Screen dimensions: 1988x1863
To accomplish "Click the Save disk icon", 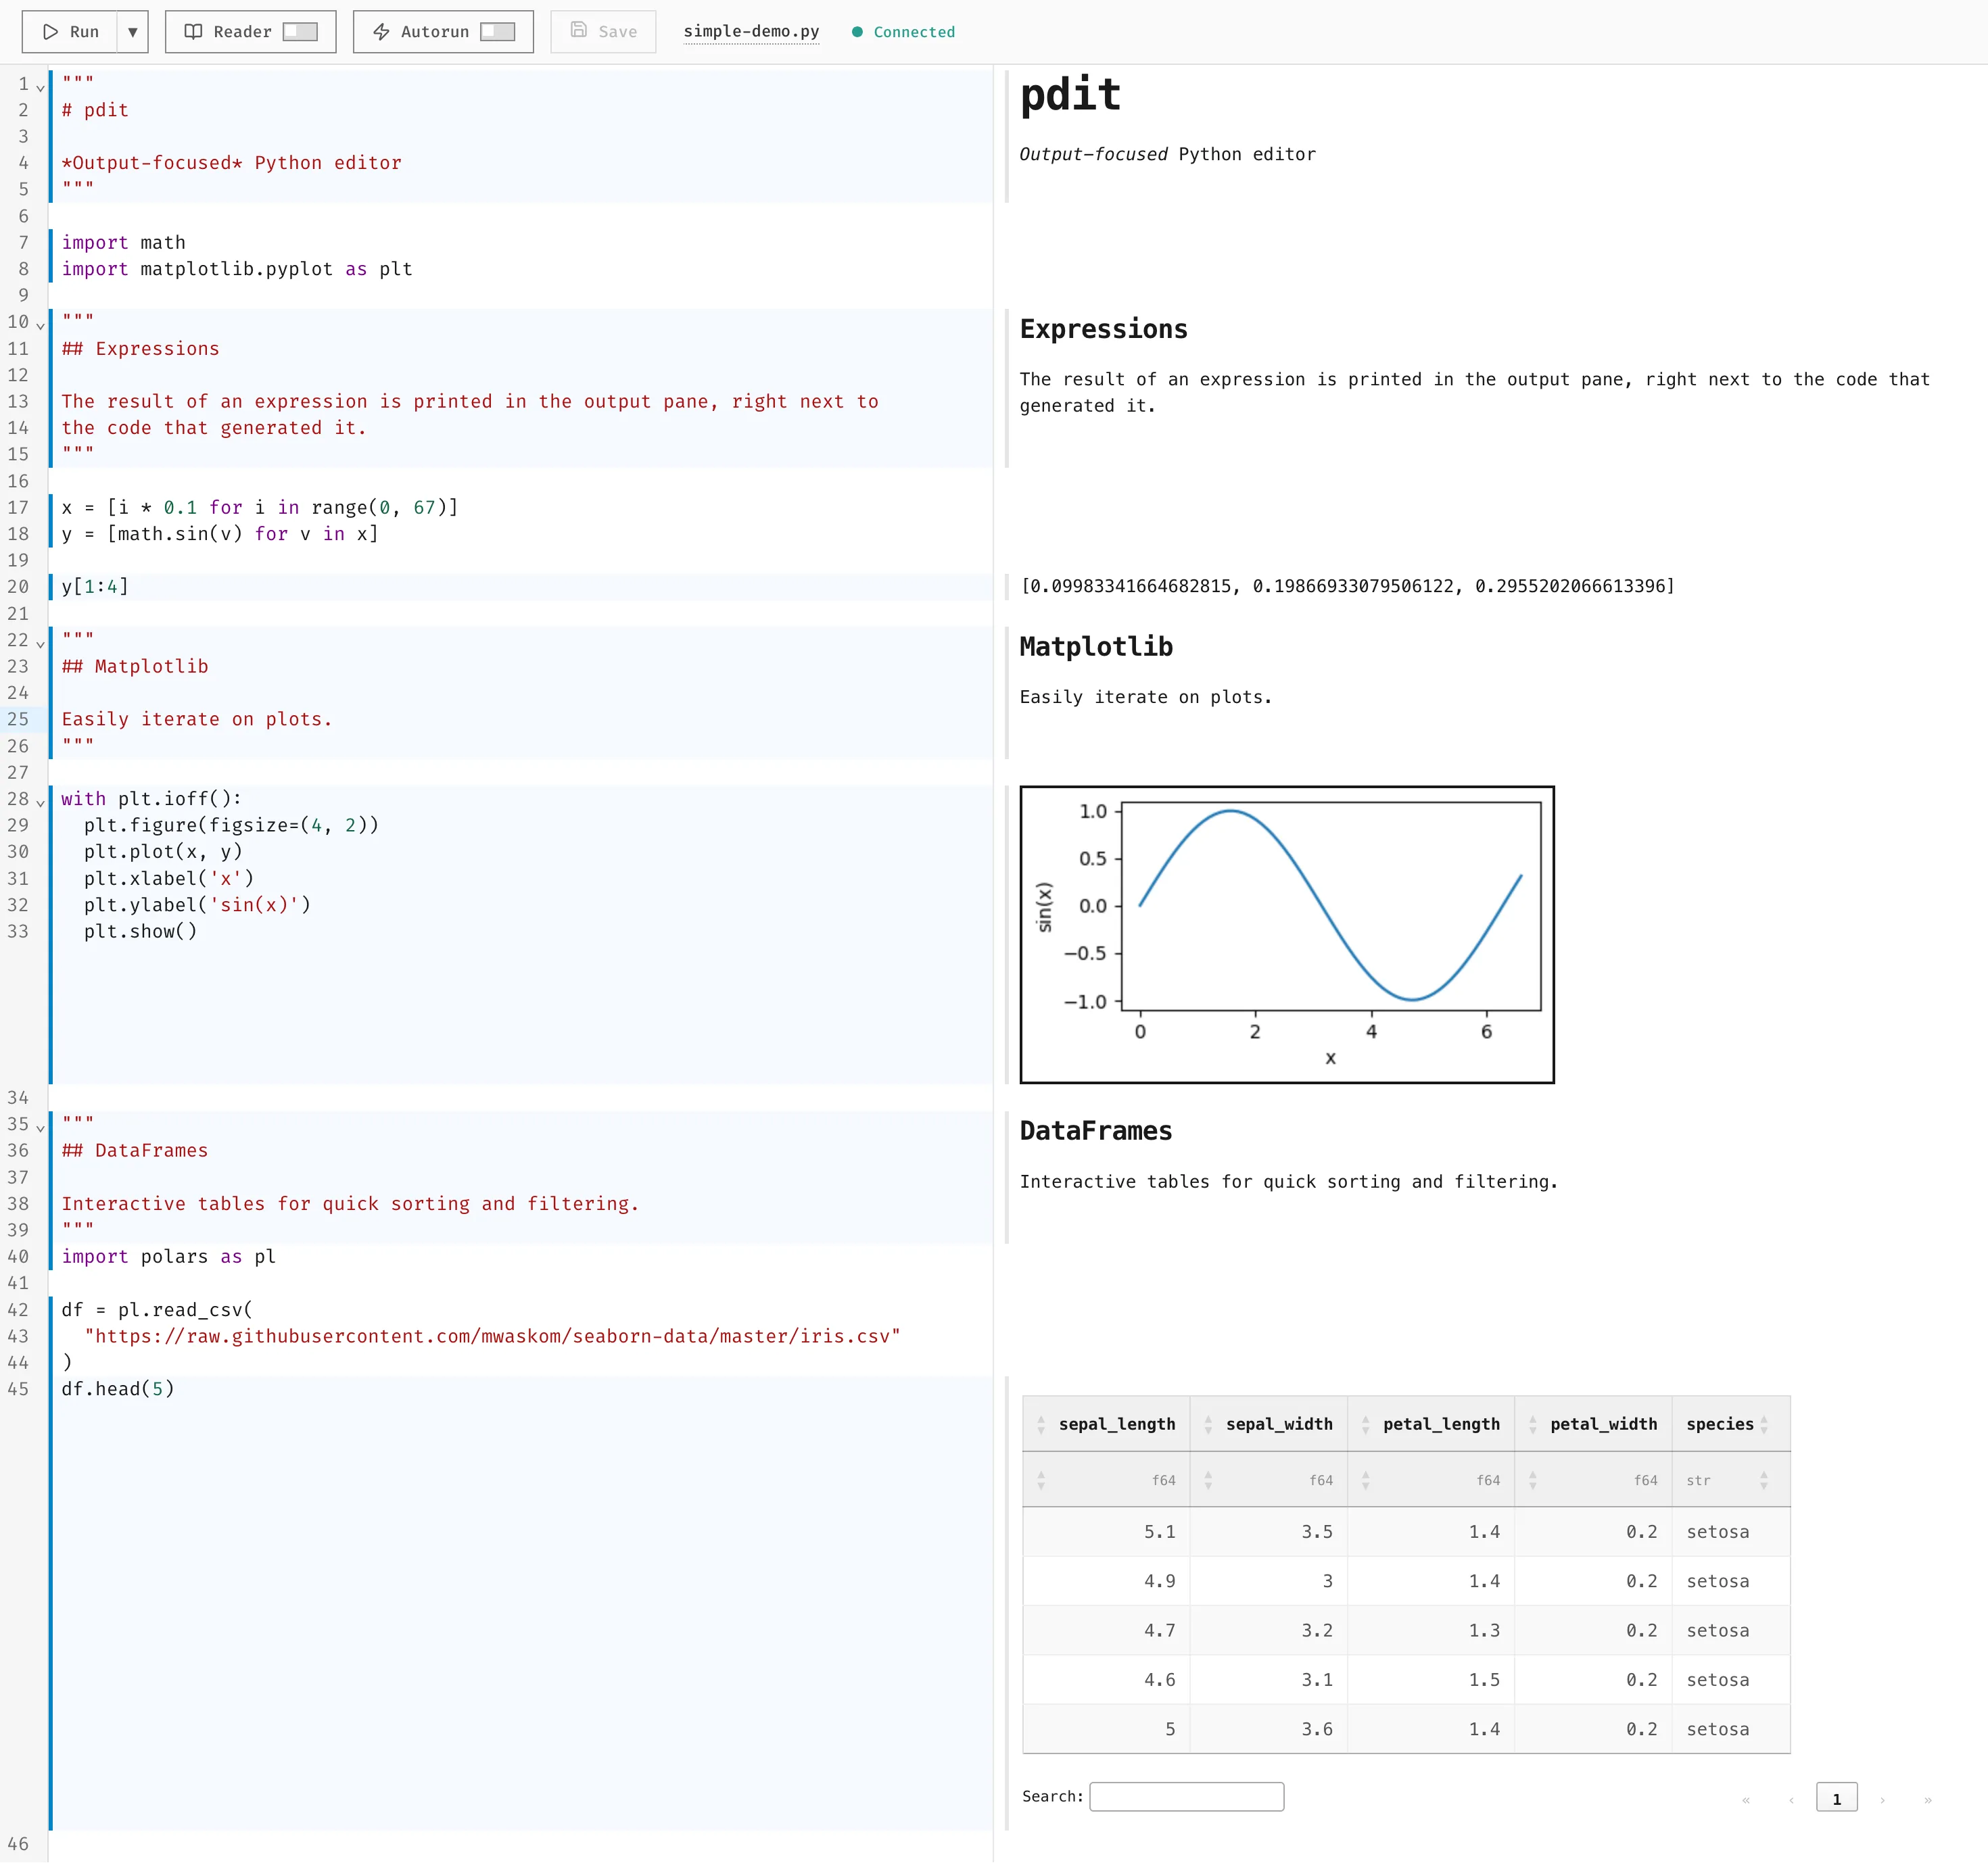I will point(578,31).
